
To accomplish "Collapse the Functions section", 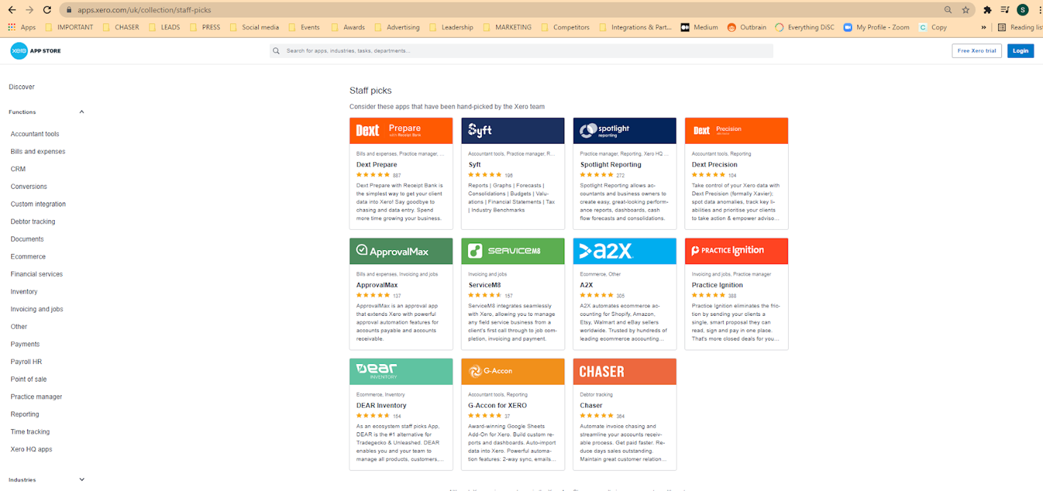I will [x=82, y=112].
